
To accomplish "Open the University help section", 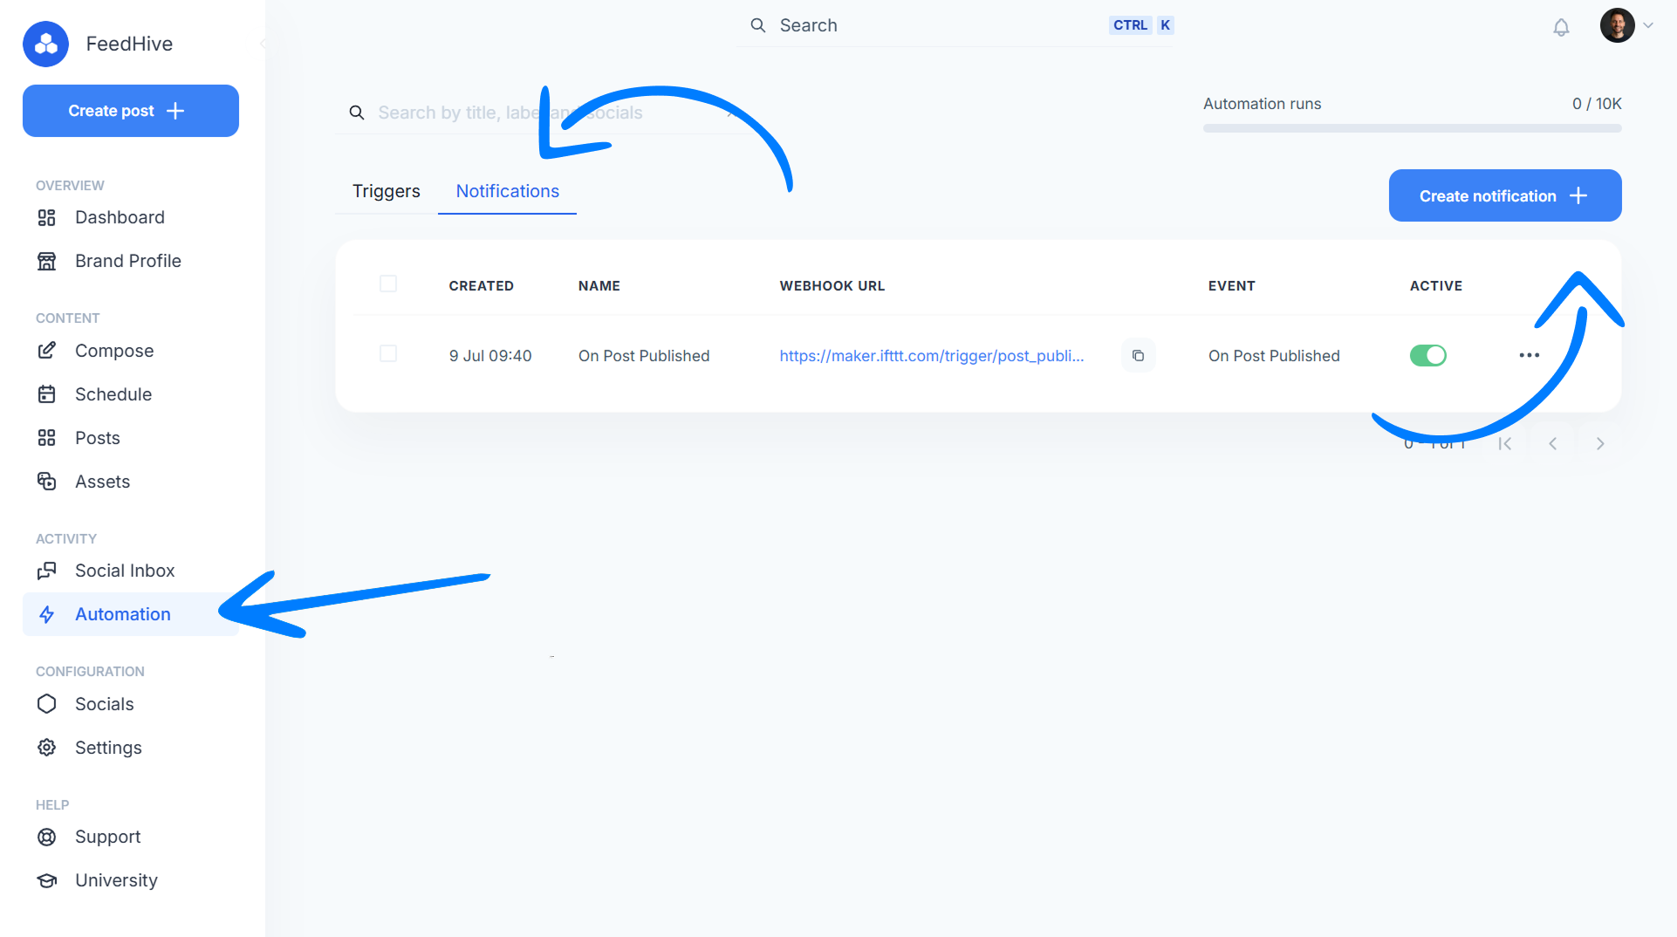I will point(116,880).
